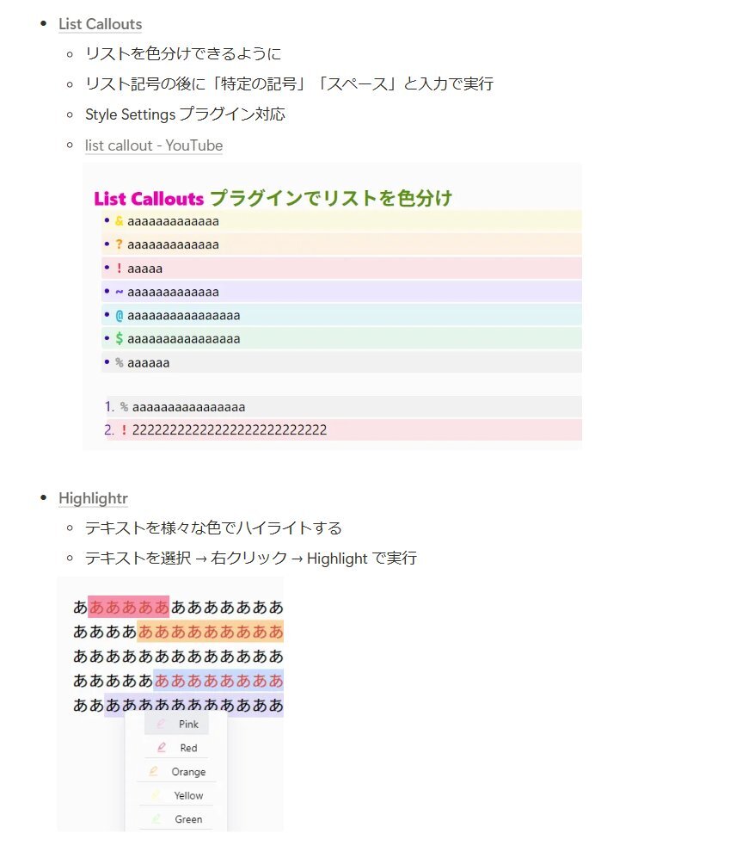Viewport: 736px width, 858px height.
Task: Click the yellow ampersand callout symbol
Action: [119, 221]
